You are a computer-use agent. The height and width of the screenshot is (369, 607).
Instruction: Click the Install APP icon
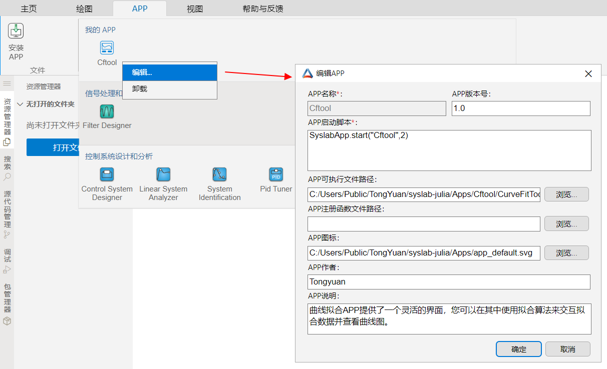pyautogui.click(x=16, y=31)
